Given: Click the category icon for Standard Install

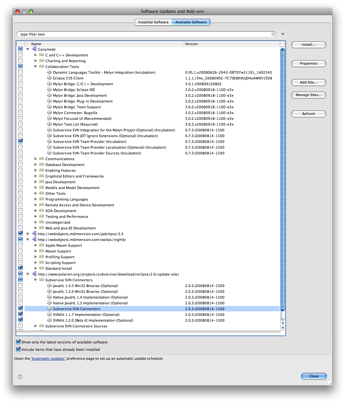Looking at the screenshot, I should pos(42,268).
